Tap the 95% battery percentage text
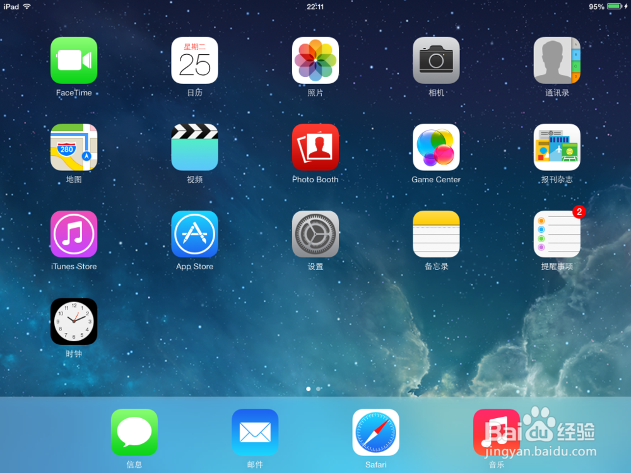This screenshot has width=631, height=473. pyautogui.click(x=596, y=7)
